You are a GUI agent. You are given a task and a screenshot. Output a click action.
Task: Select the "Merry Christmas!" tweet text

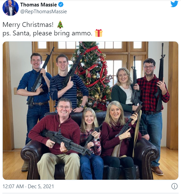point(28,25)
